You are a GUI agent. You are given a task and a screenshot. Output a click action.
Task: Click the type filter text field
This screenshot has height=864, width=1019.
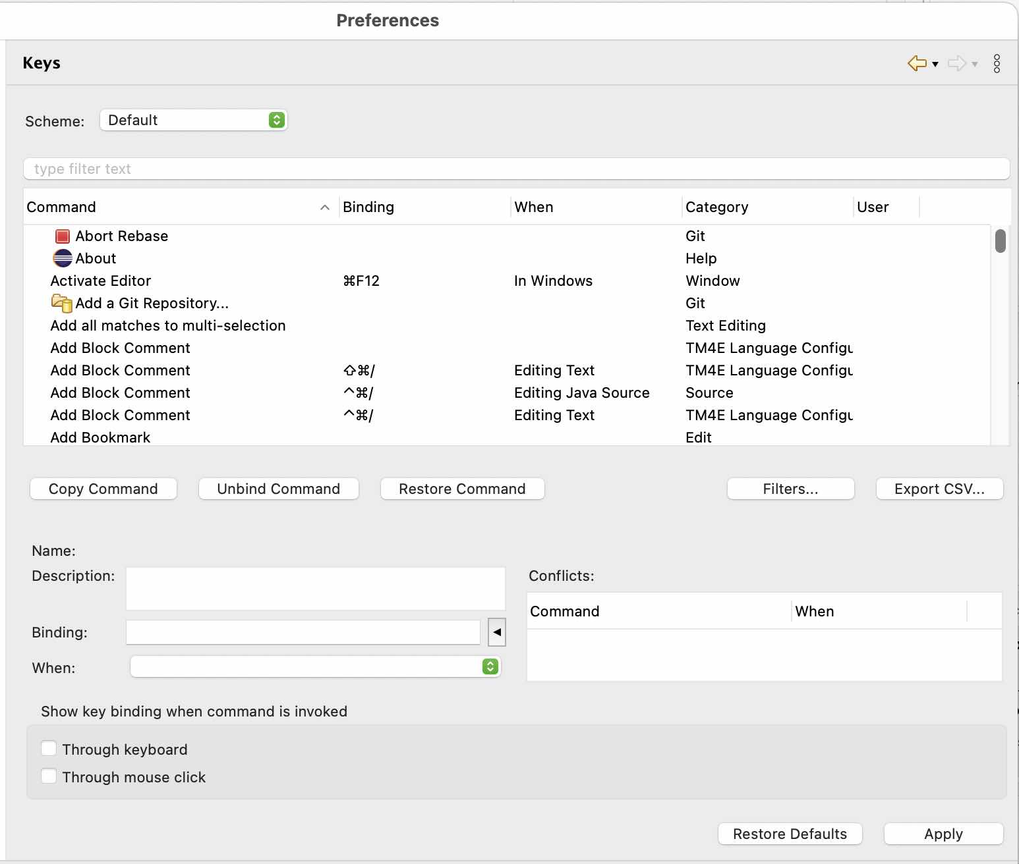[x=516, y=169]
